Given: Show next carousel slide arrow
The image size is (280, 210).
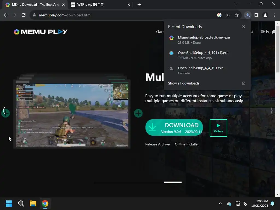Looking at the screenshot, I should [x=271, y=110].
